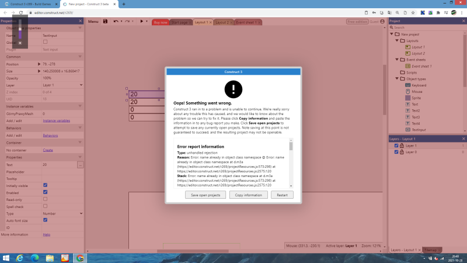The image size is (467, 263).
Task: Switch to the Start page tab
Action: pos(179,22)
